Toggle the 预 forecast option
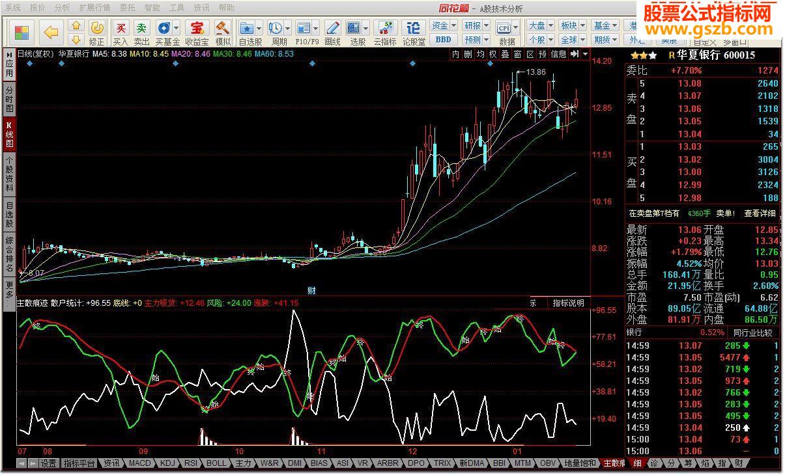 (543, 54)
